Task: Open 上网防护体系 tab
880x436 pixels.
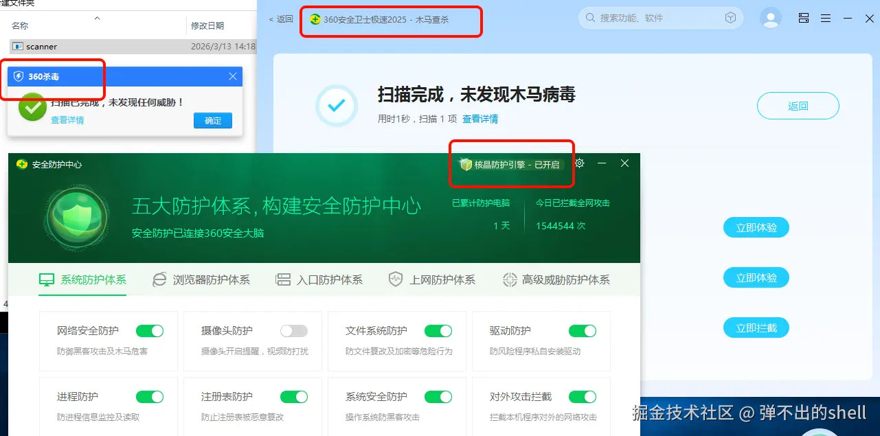Action: pyautogui.click(x=431, y=279)
